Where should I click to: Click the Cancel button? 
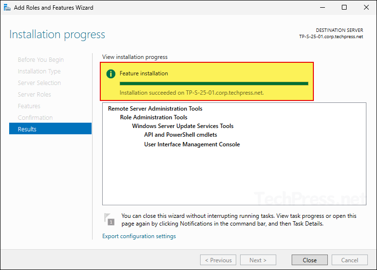coord(350,260)
